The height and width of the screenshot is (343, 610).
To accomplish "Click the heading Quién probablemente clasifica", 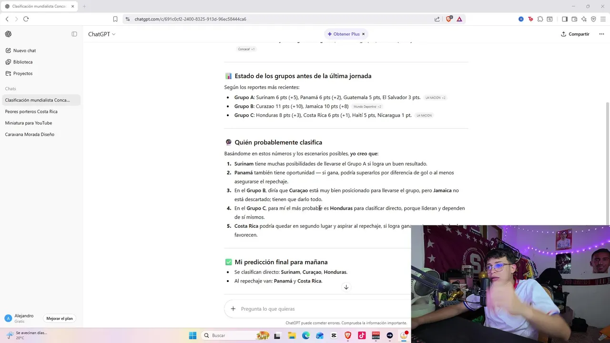I will 278,142.
